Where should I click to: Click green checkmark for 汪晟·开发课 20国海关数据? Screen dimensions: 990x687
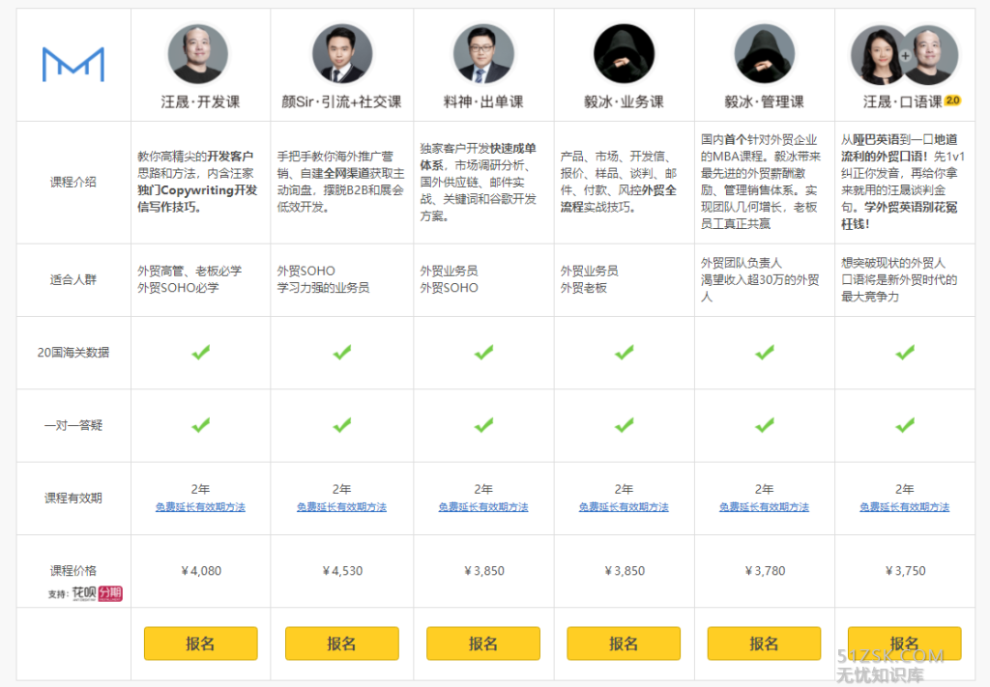click(x=201, y=353)
